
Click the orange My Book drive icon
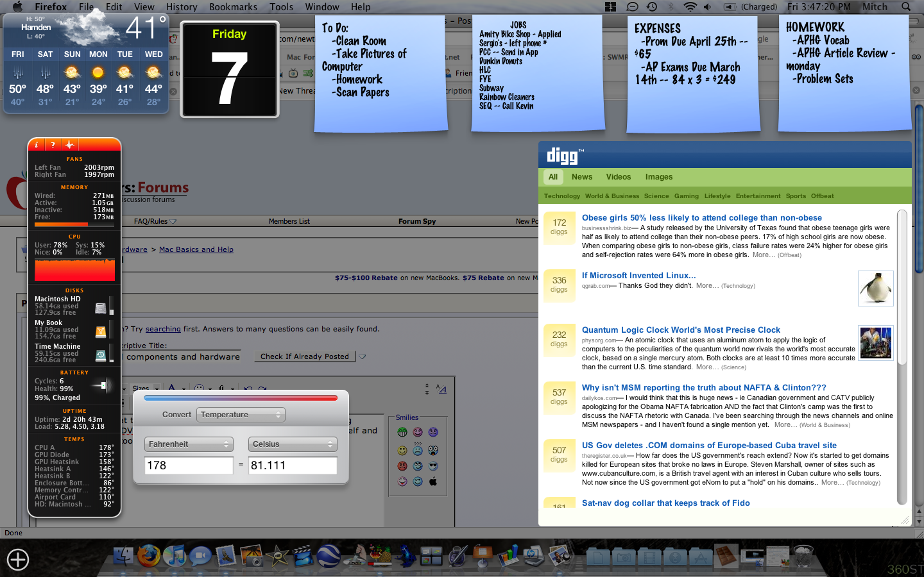101,332
